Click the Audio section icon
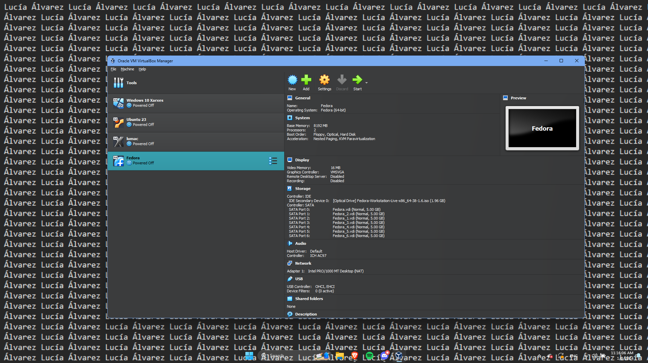This screenshot has width=648, height=363. (290, 243)
